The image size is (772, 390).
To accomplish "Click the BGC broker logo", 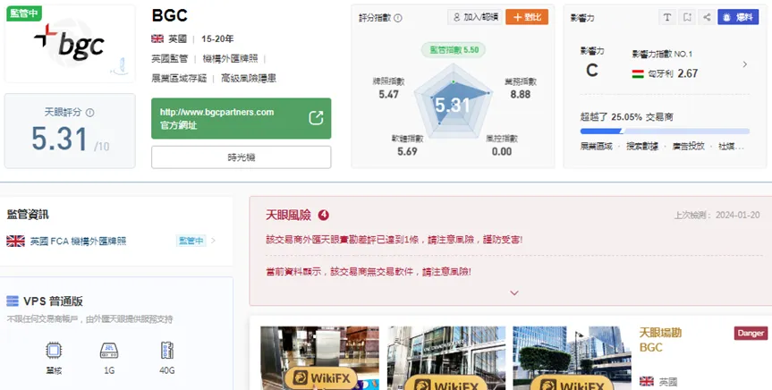I will (x=70, y=43).
